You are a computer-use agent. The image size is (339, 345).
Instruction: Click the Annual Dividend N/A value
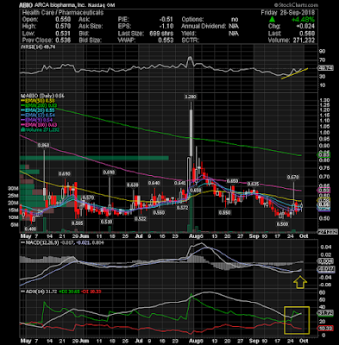[234, 27]
